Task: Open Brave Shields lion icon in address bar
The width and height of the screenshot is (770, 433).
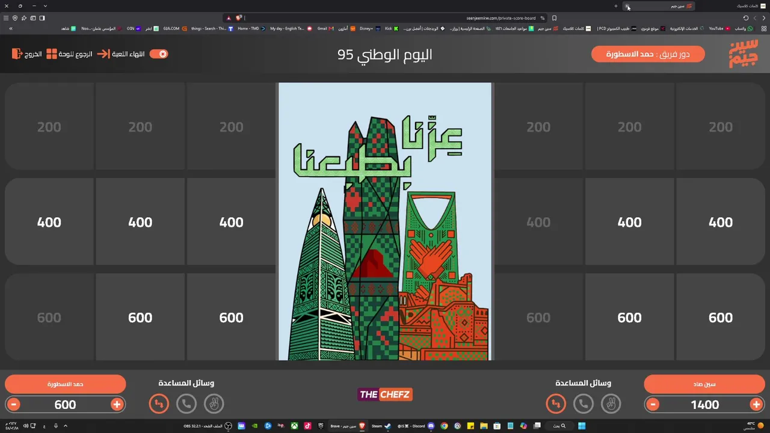Action: [x=239, y=18]
